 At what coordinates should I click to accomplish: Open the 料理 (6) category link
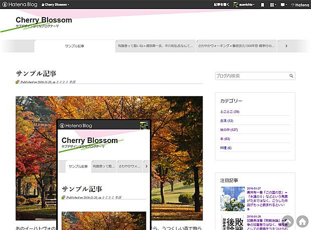click(x=226, y=148)
